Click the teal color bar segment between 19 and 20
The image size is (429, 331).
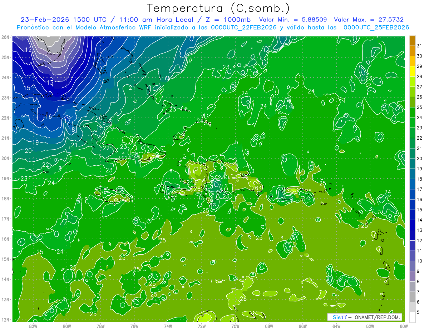coord(412,164)
